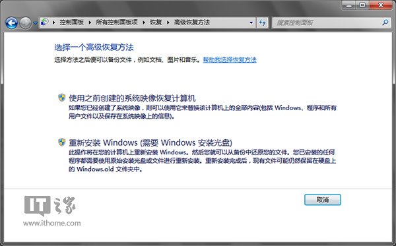Focus the 搜索控制面板 search field
Image resolution: width=396 pixels, height=246 pixels.
(x=331, y=22)
